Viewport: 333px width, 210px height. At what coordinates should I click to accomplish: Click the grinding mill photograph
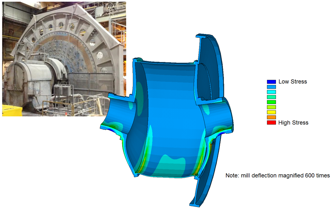click(x=64, y=59)
